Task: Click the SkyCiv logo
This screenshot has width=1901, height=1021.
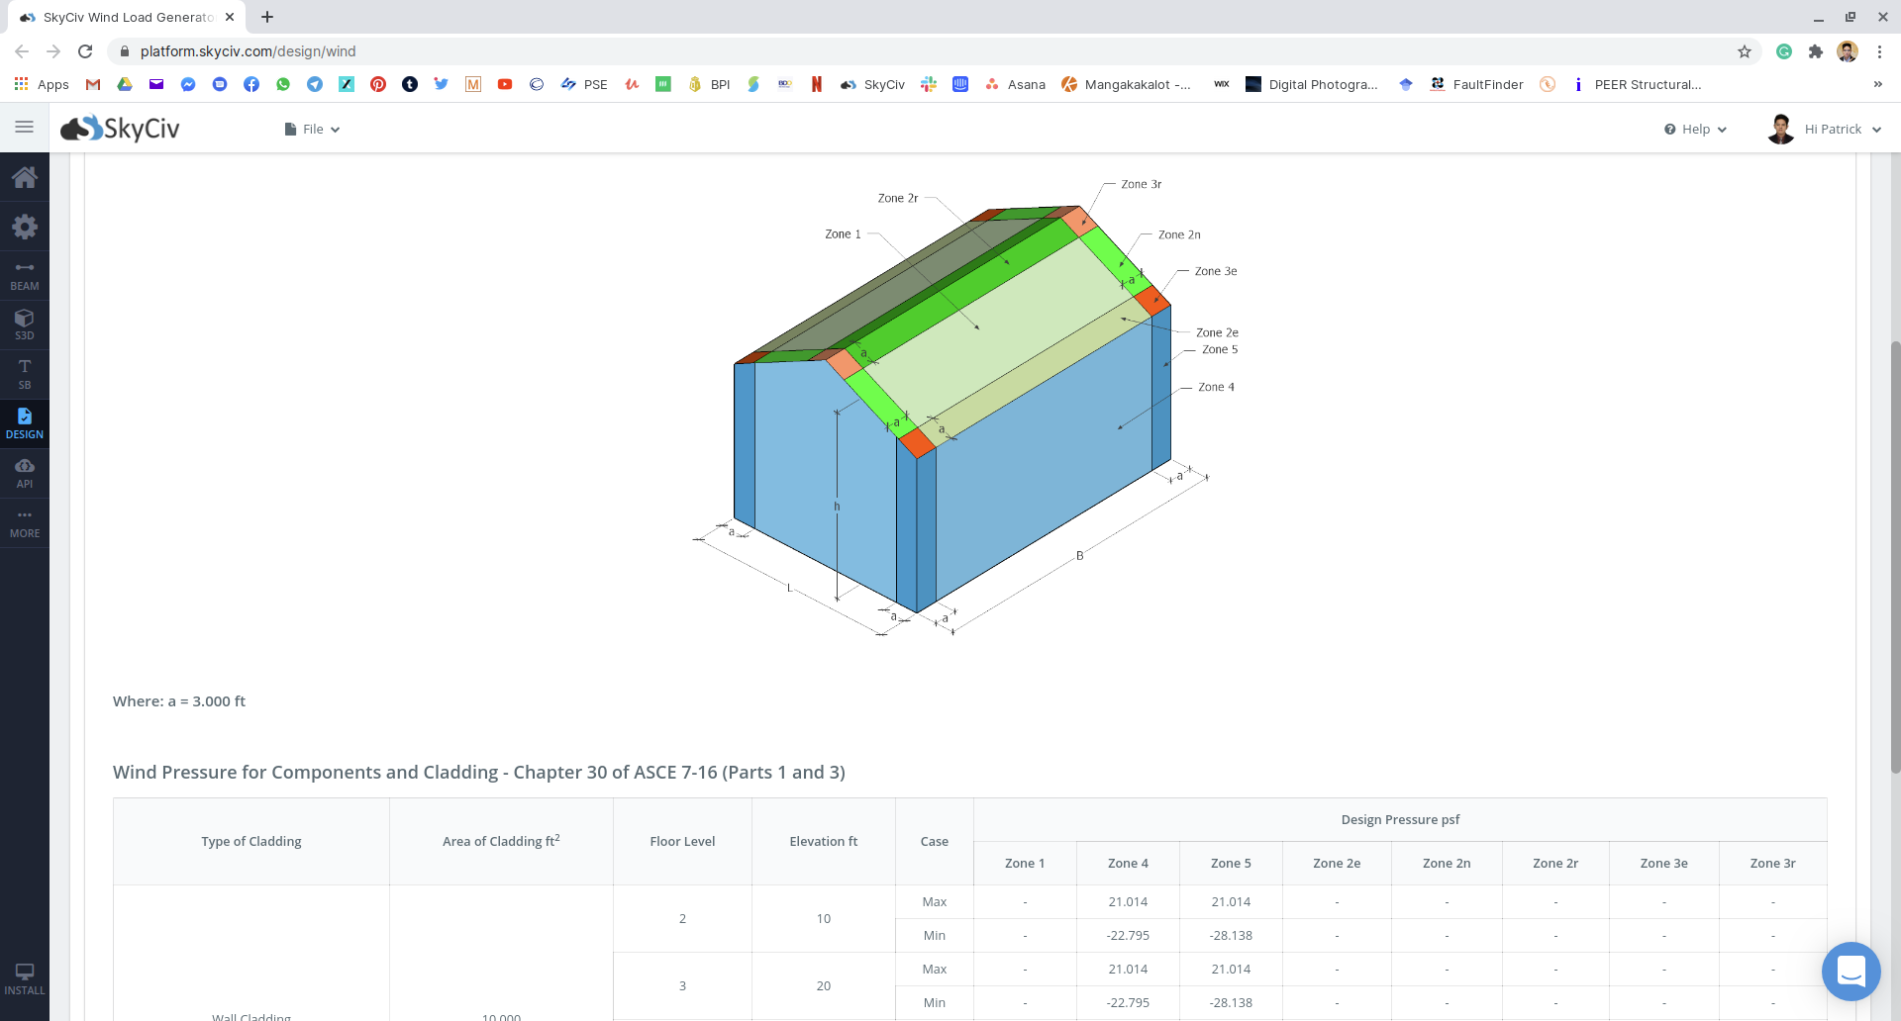Action: (118, 128)
